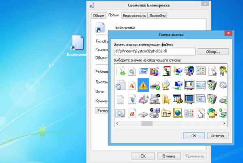The height and width of the screenshot is (163, 243).
Task: Choose the CD drive with music note icon
Action: pos(143,99)
